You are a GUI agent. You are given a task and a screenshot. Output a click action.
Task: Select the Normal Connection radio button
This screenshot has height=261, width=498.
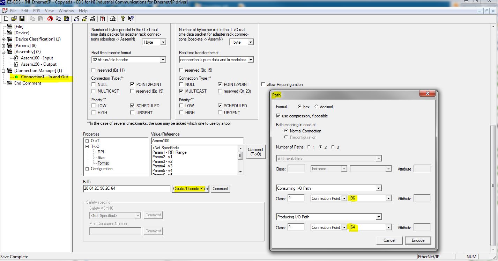287,131
